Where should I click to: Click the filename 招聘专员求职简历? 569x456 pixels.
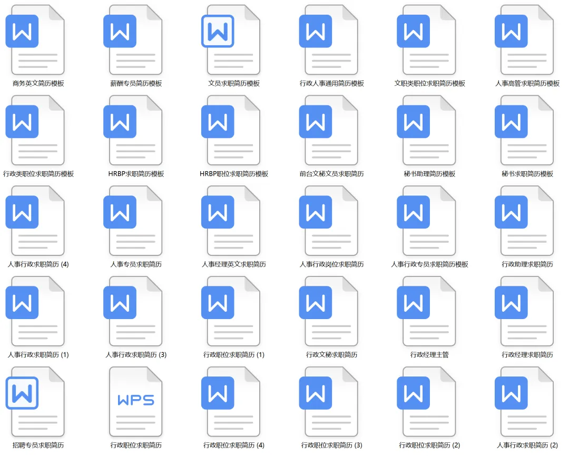[x=38, y=445]
